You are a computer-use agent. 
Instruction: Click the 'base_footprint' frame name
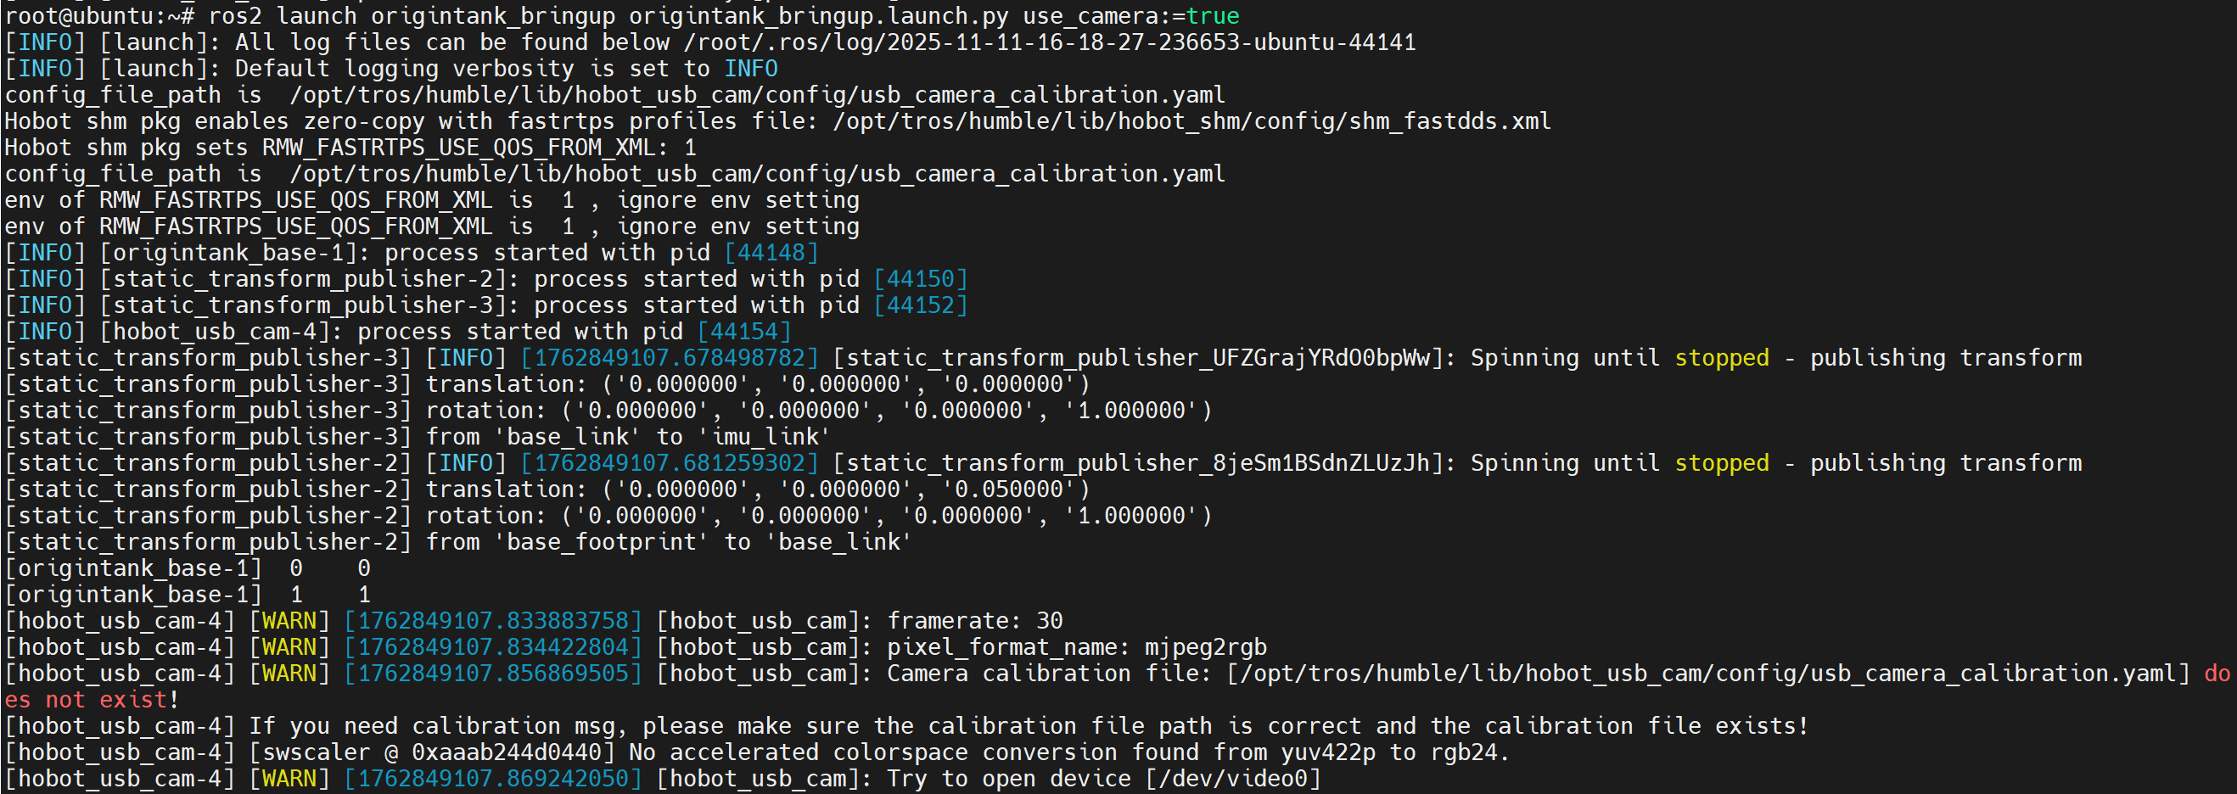[x=601, y=541]
